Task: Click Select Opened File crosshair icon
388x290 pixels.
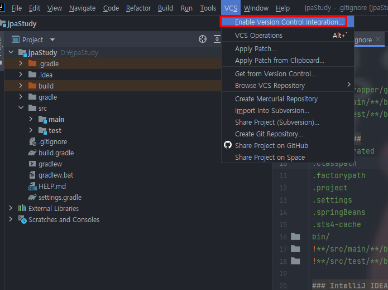Action: [x=203, y=39]
